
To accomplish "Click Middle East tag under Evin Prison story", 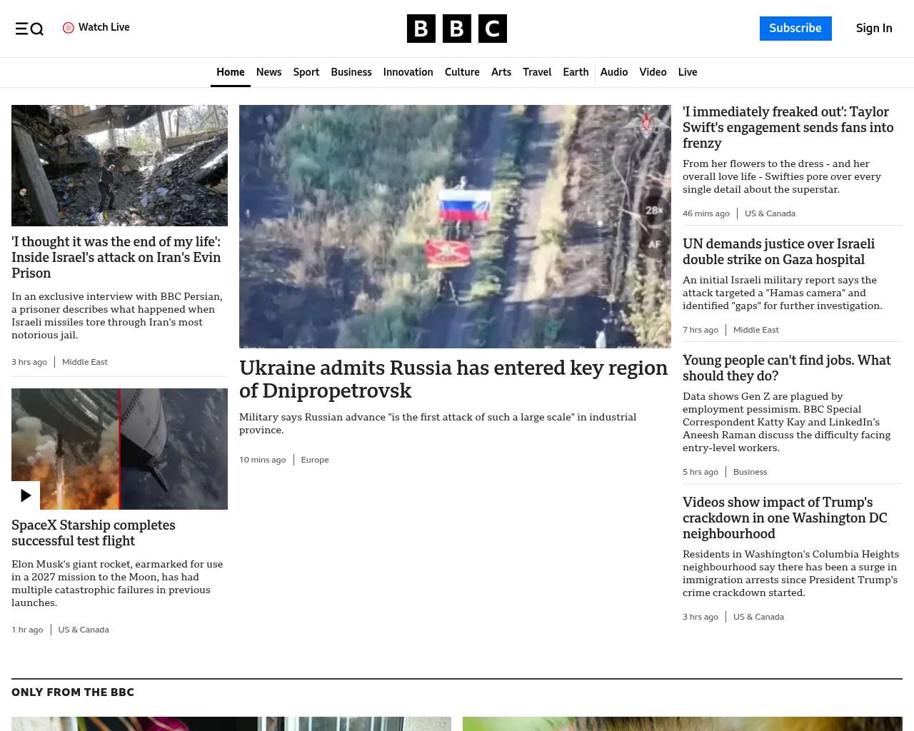I will (85, 362).
